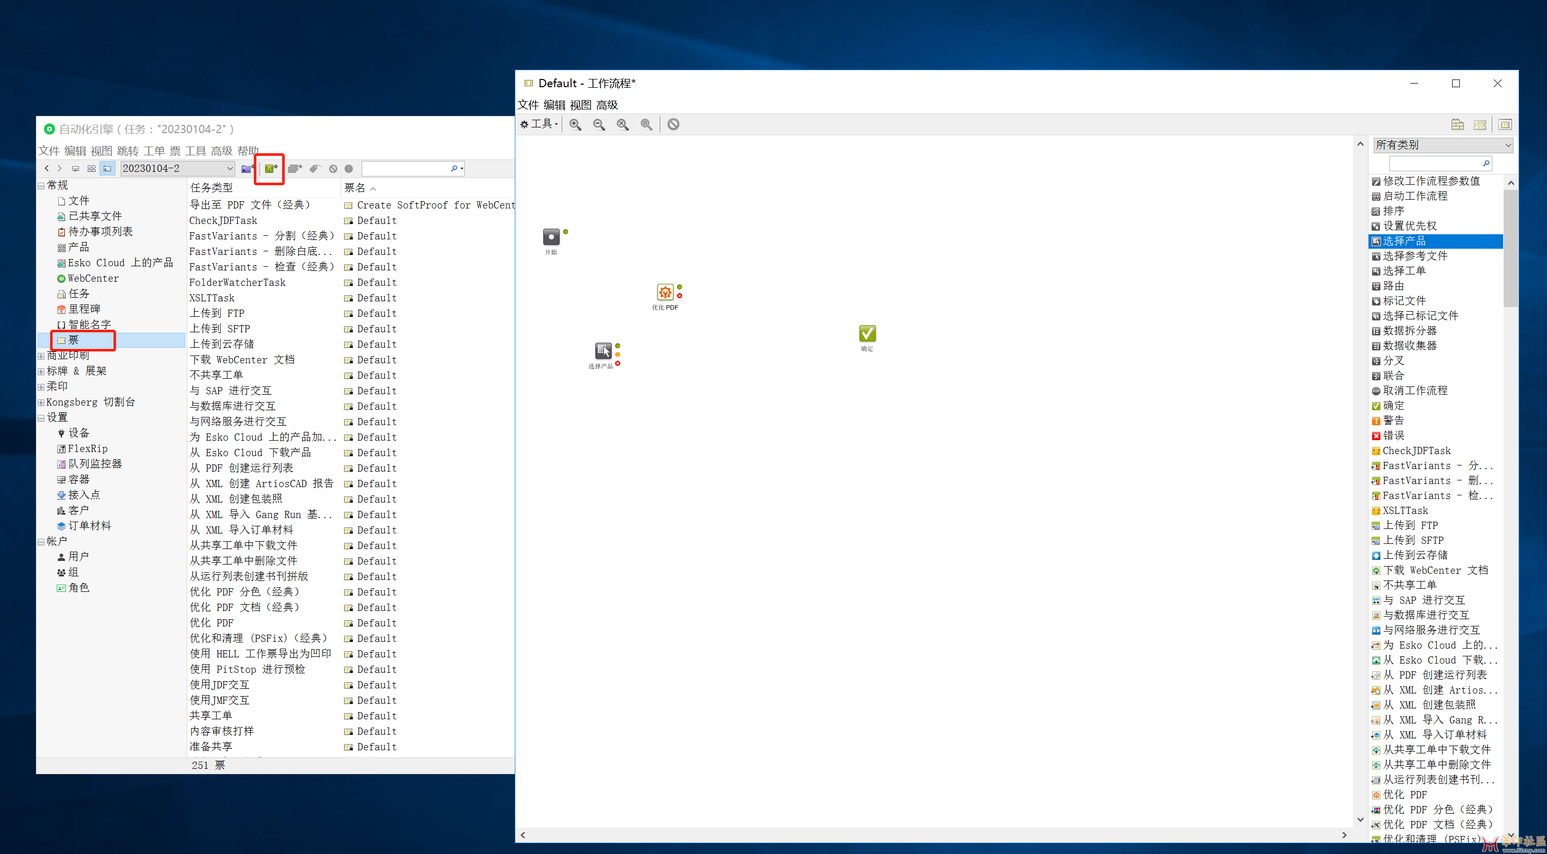Screen dimensions: 1547x854
Task: Click the 任务类型 column header
Action: coord(264,188)
